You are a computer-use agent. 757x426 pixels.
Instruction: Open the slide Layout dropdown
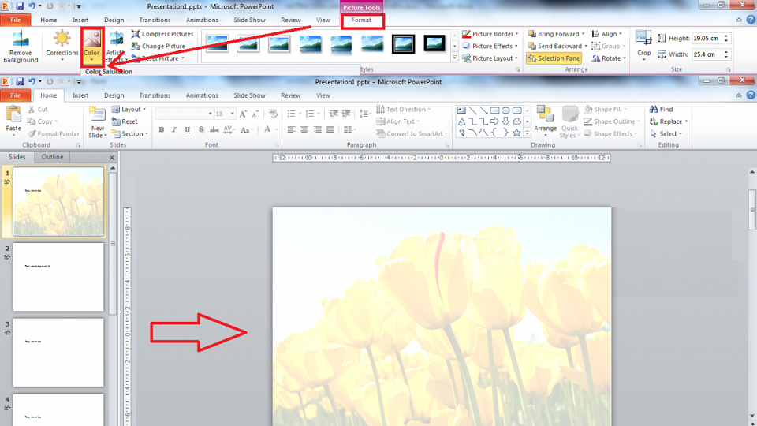[129, 109]
